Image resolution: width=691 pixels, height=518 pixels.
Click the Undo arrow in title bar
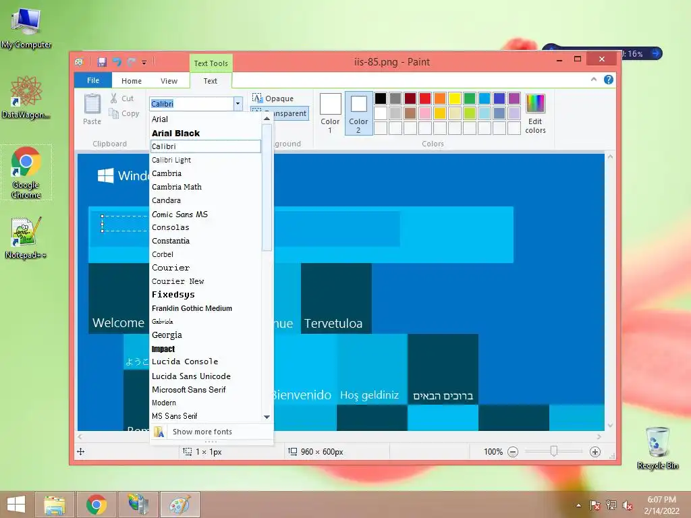[x=117, y=62]
